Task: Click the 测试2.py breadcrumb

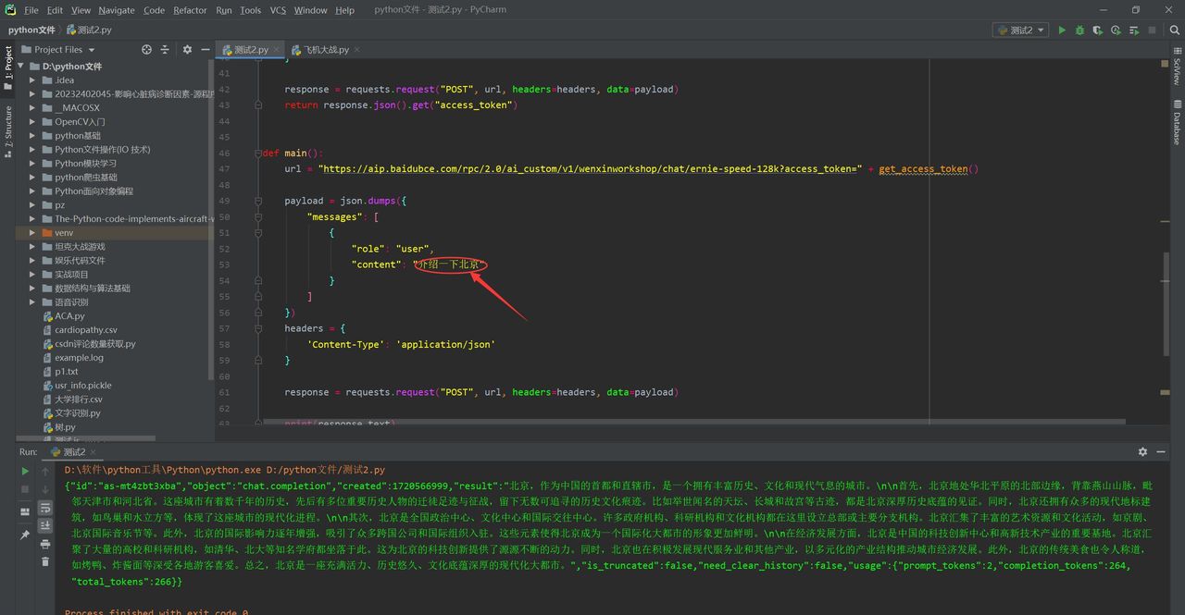Action: [x=89, y=31]
